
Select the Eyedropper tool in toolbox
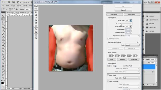pos(3,30)
